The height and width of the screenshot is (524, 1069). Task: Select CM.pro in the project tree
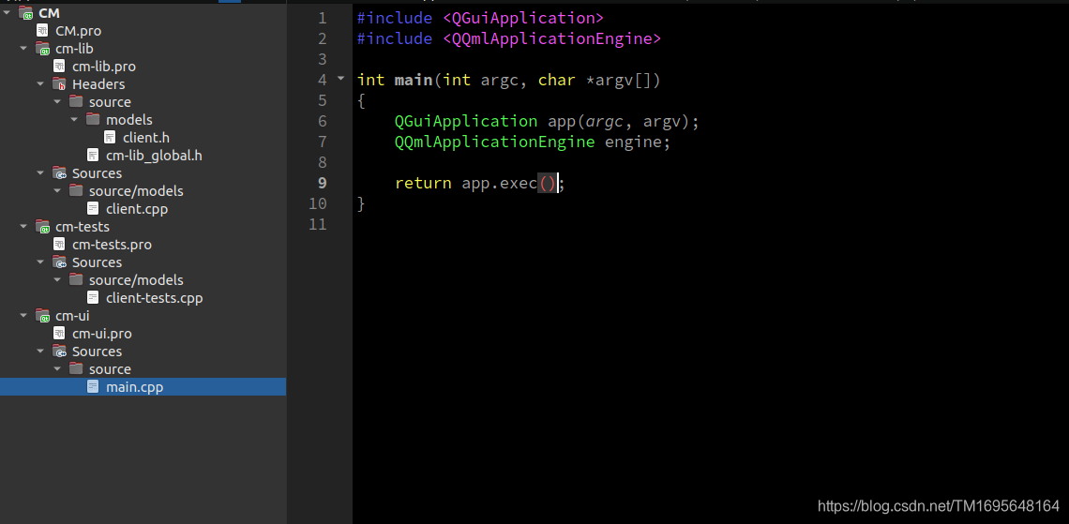(x=79, y=31)
